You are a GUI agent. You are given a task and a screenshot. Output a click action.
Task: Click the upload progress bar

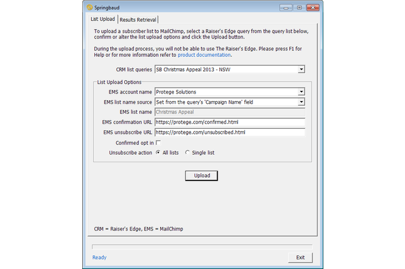click(x=202, y=247)
